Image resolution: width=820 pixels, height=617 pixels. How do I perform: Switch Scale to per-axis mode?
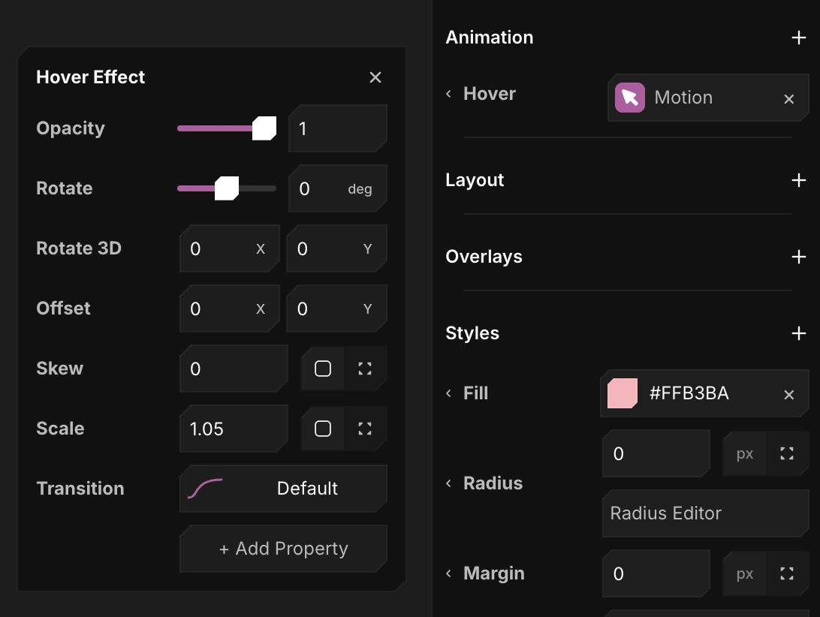(365, 429)
